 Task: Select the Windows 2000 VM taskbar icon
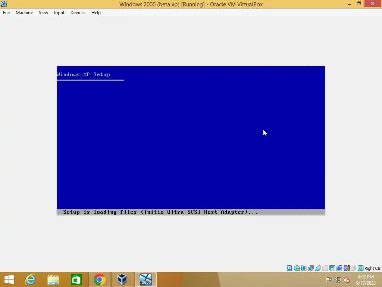click(146, 280)
